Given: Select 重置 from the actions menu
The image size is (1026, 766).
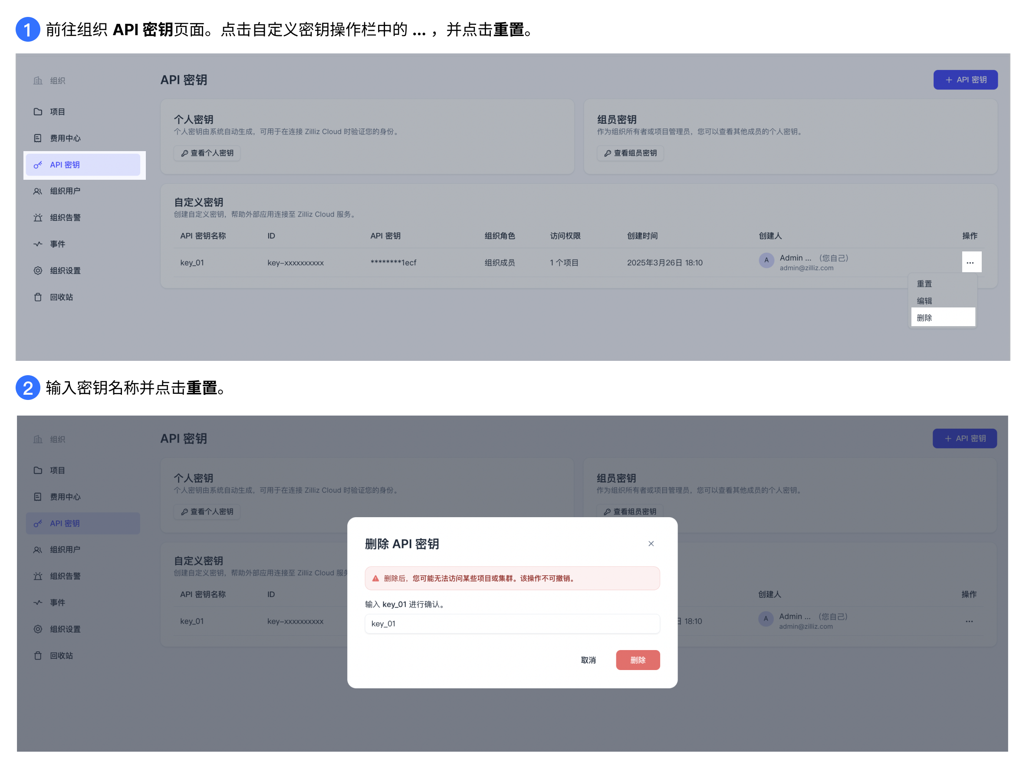Looking at the screenshot, I should [924, 283].
